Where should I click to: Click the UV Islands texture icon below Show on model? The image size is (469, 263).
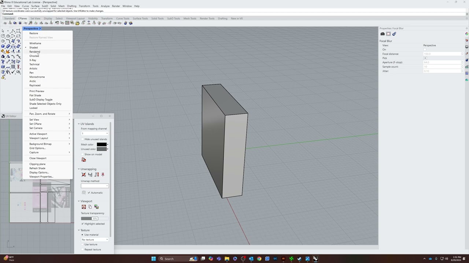click(84, 160)
